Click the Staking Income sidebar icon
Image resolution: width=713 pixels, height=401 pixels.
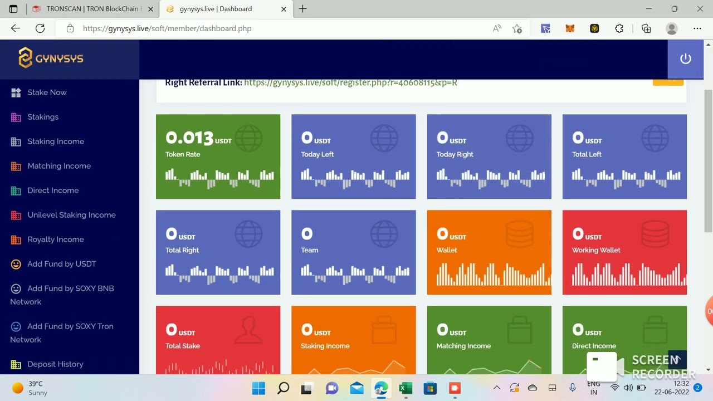(x=16, y=141)
